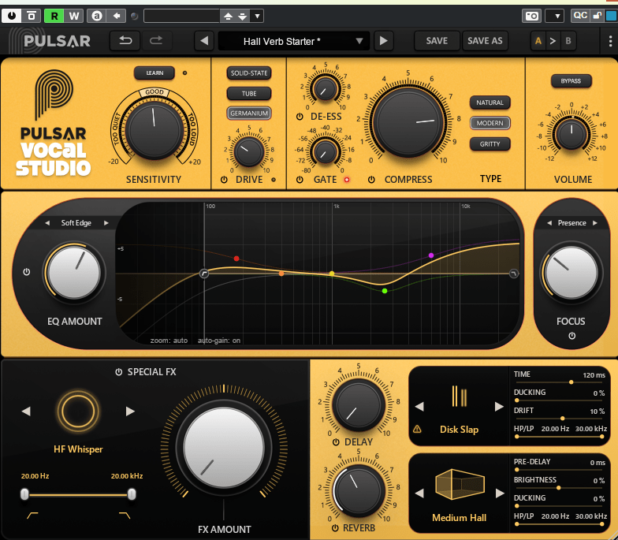
Task: Toggle the Special FX power button
Action: pos(118,372)
